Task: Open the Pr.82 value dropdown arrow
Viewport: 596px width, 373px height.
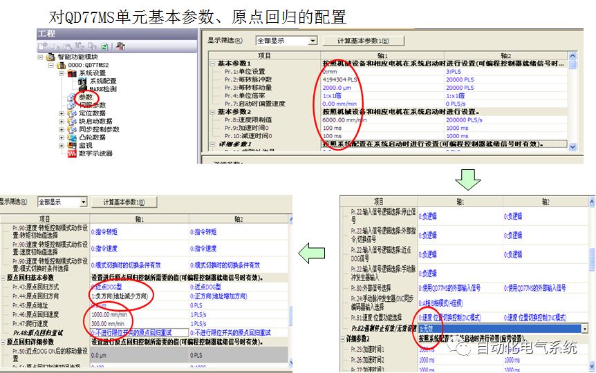Action: click(585, 329)
